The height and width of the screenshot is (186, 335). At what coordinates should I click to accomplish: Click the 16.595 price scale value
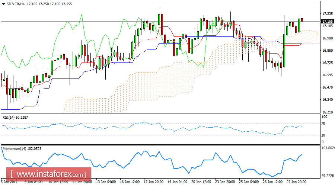click(x=327, y=75)
